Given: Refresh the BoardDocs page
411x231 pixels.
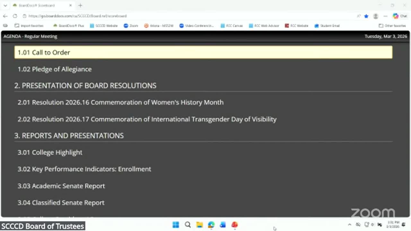Looking at the screenshot, I should (x=15, y=16).
